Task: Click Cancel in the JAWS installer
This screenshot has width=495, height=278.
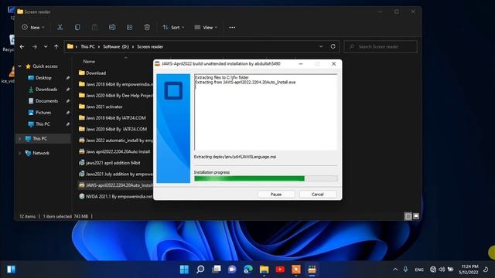Action: (318, 195)
